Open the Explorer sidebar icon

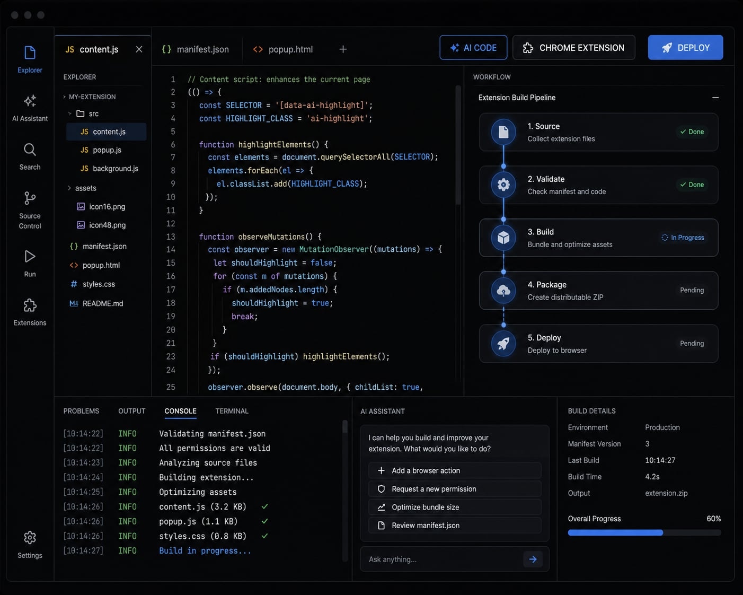pyautogui.click(x=30, y=53)
